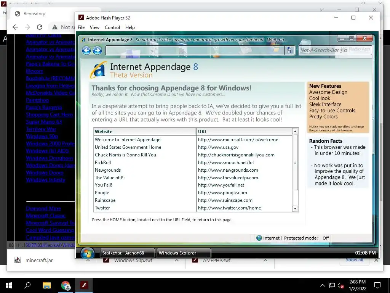Click the website list scroll-up arrow

295,131
